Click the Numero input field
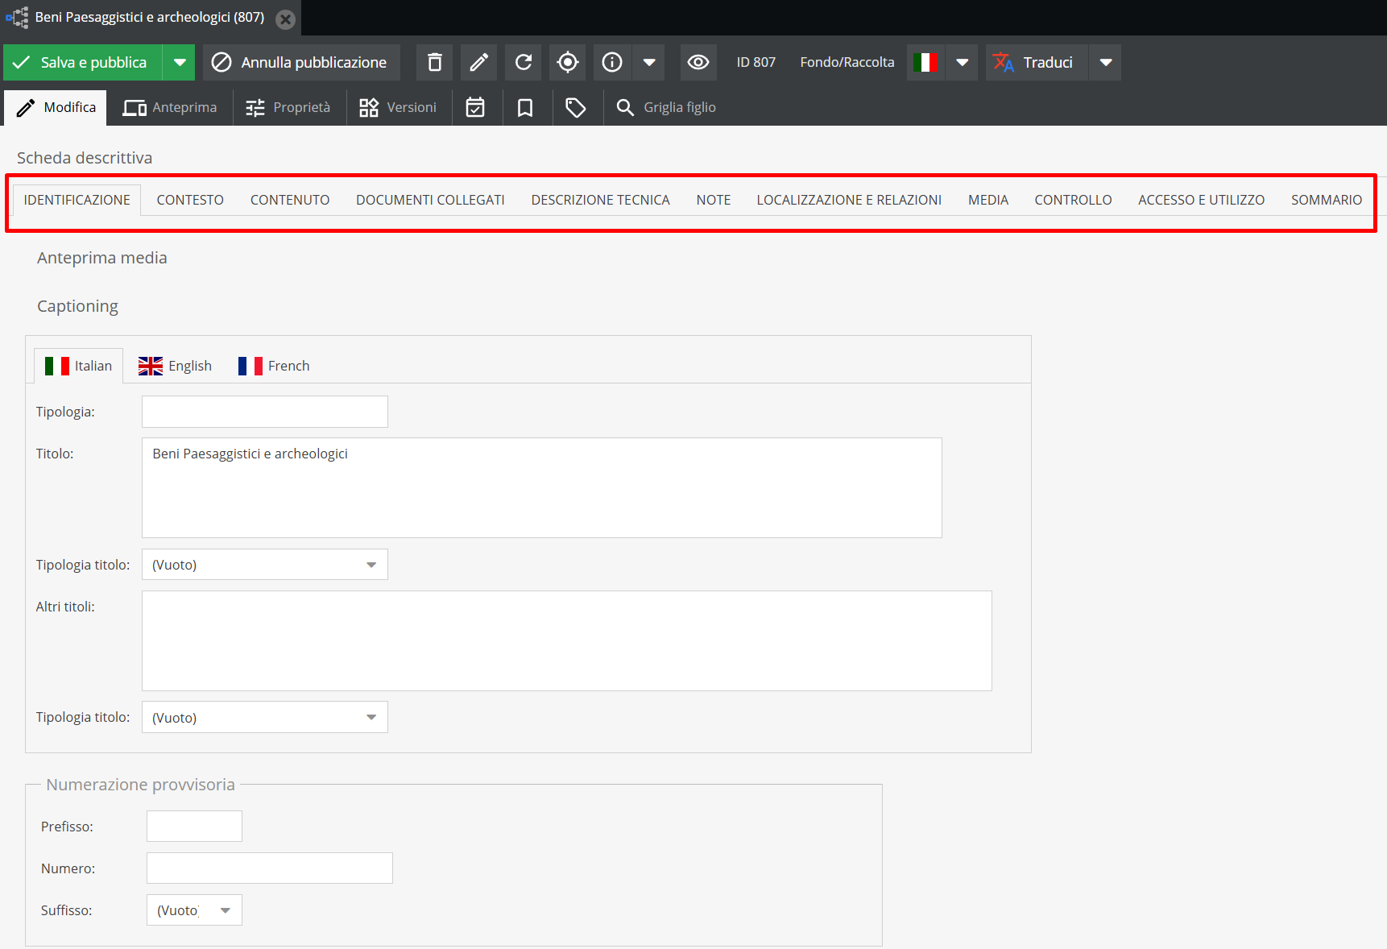Viewport: 1387px width, 949px height. [270, 868]
